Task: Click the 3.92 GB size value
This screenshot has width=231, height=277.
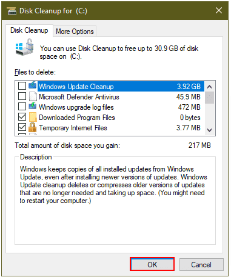Action: click(x=189, y=87)
